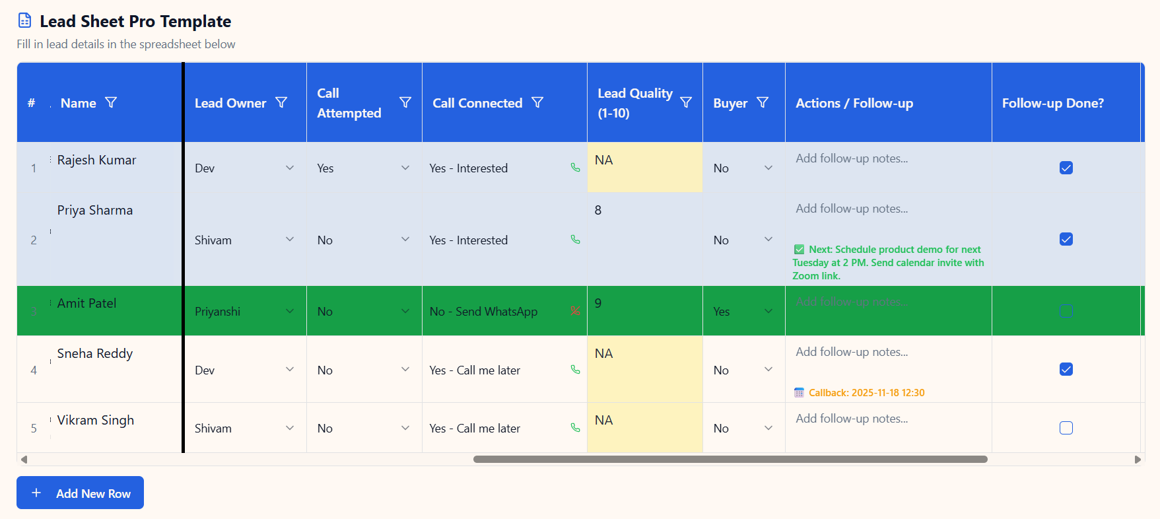Uncheck Follow-up Done for Rajesh Kumar
The width and height of the screenshot is (1160, 519).
(1066, 168)
